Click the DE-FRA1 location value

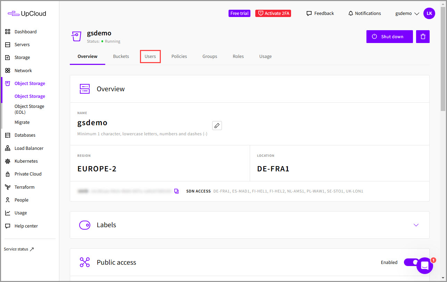tap(273, 169)
